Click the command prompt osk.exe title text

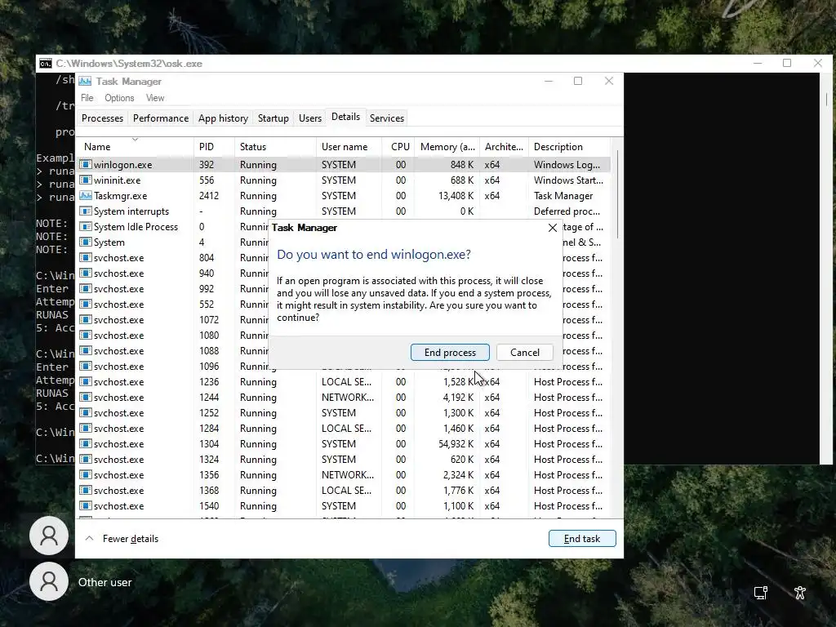point(129,64)
